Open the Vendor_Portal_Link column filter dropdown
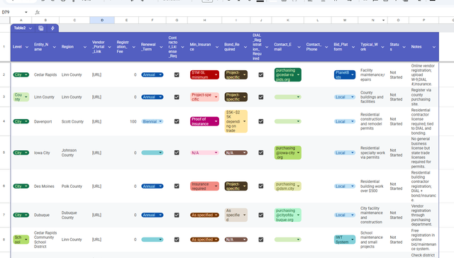 (x=109, y=47)
